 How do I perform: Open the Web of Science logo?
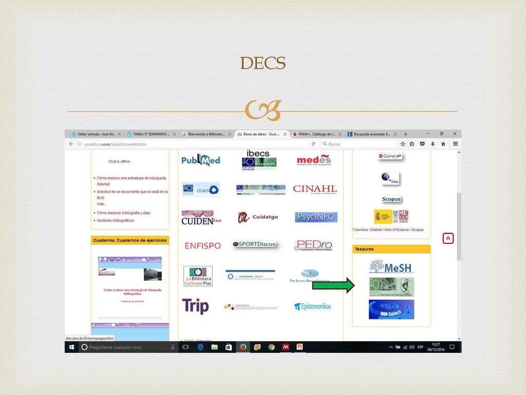[x=390, y=178]
